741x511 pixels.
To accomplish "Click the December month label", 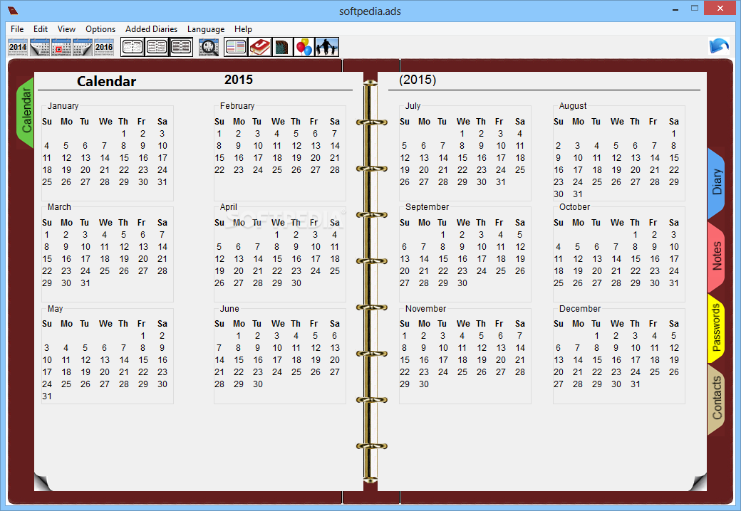I will pyautogui.click(x=580, y=309).
